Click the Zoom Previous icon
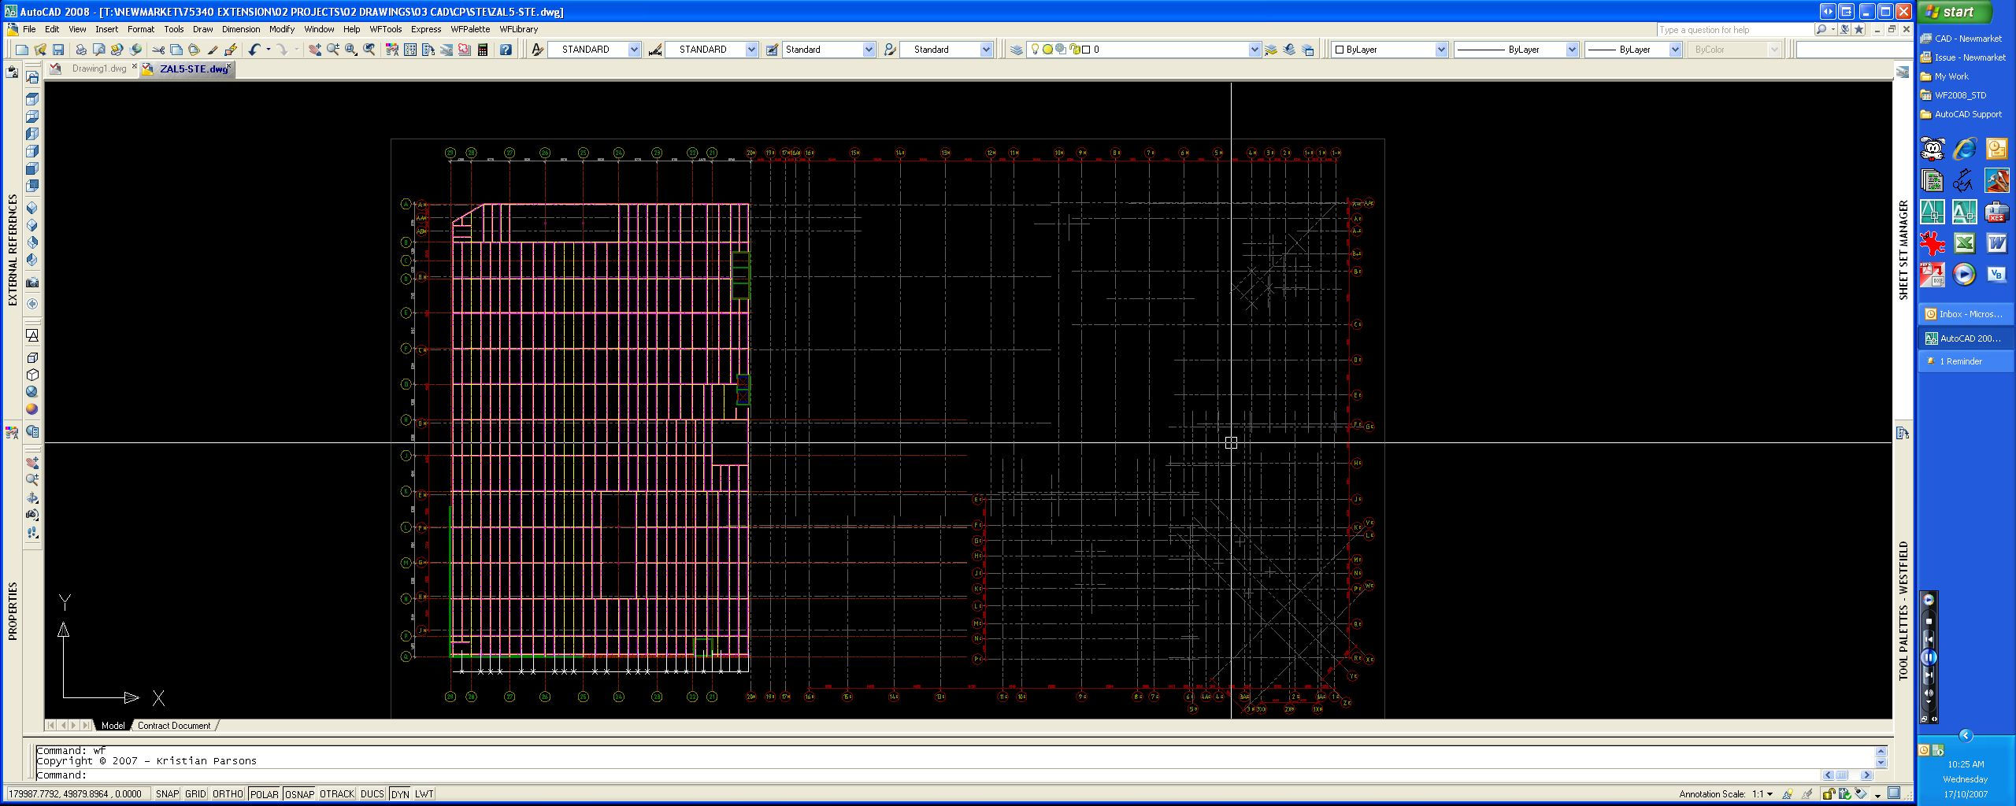This screenshot has height=806, width=2016. pyautogui.click(x=369, y=50)
